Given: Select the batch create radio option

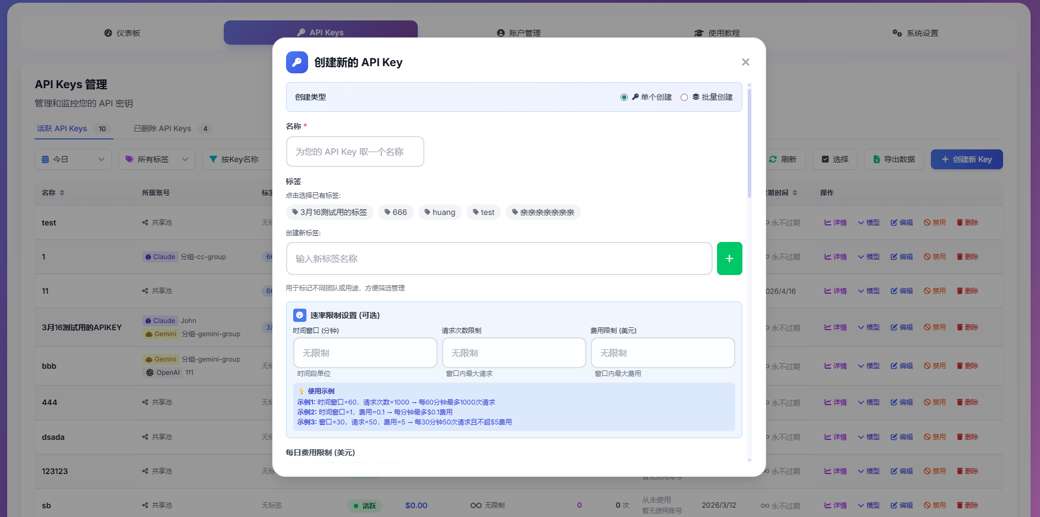Looking at the screenshot, I should tap(684, 98).
